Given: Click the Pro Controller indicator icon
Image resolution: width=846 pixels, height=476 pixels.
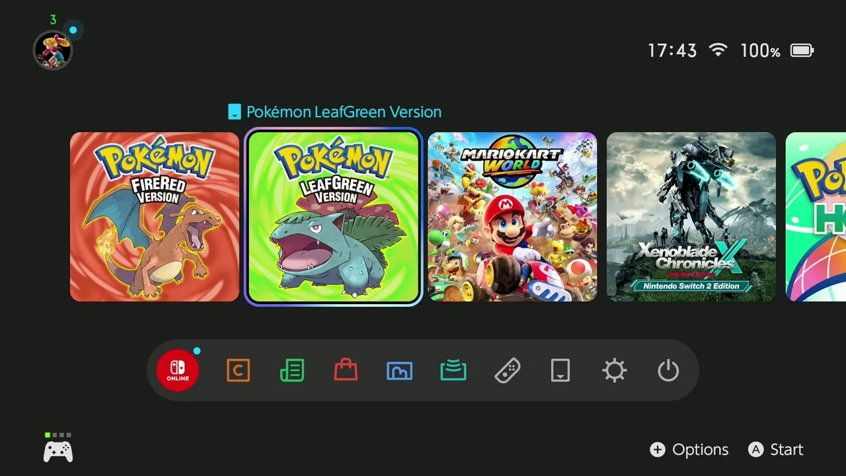Looking at the screenshot, I should click(x=58, y=452).
